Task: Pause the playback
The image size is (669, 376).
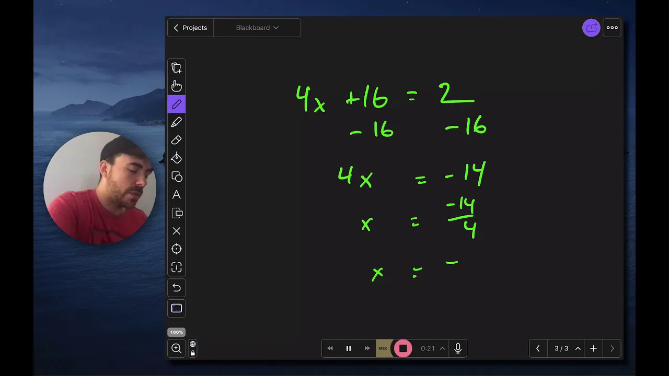Action: click(349, 348)
